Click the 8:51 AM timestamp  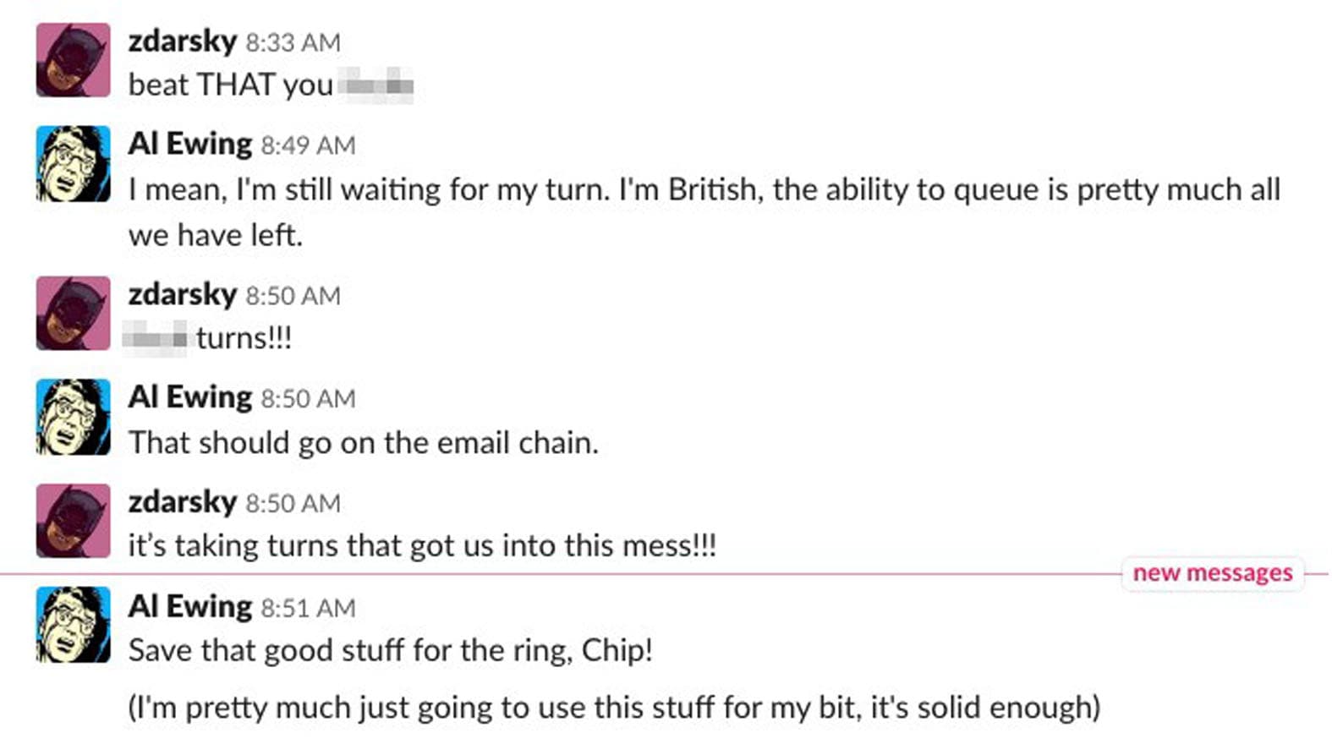click(308, 608)
